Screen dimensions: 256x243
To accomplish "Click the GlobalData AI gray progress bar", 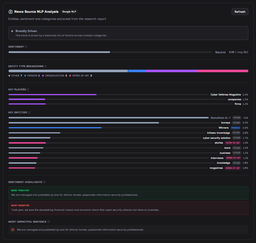I will pos(109,118).
